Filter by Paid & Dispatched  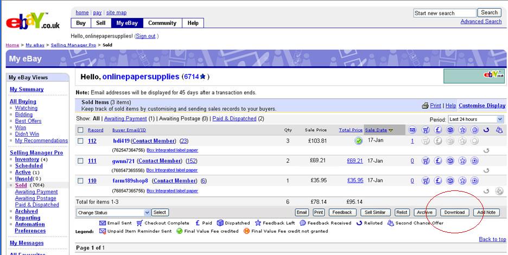tap(234, 119)
